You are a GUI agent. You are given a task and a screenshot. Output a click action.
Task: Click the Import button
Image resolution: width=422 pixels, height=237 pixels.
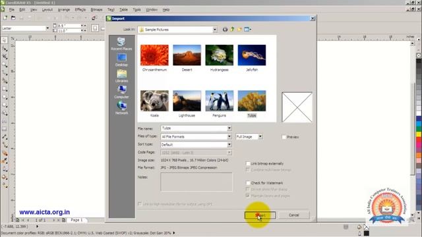click(260, 215)
